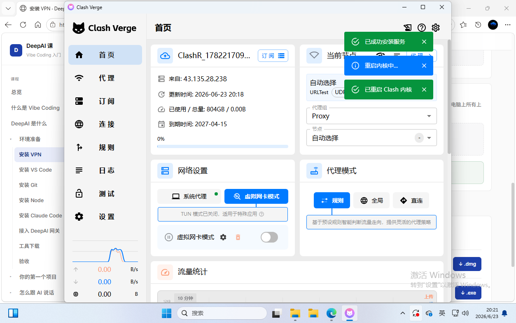Screen dimensions: 516x323
Task: Click the browser refresh button
Action: click(x=23, y=25)
